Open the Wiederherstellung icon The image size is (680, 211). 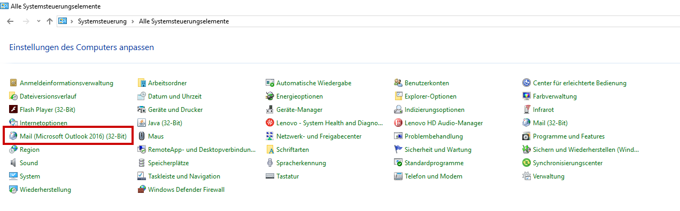(x=13, y=190)
